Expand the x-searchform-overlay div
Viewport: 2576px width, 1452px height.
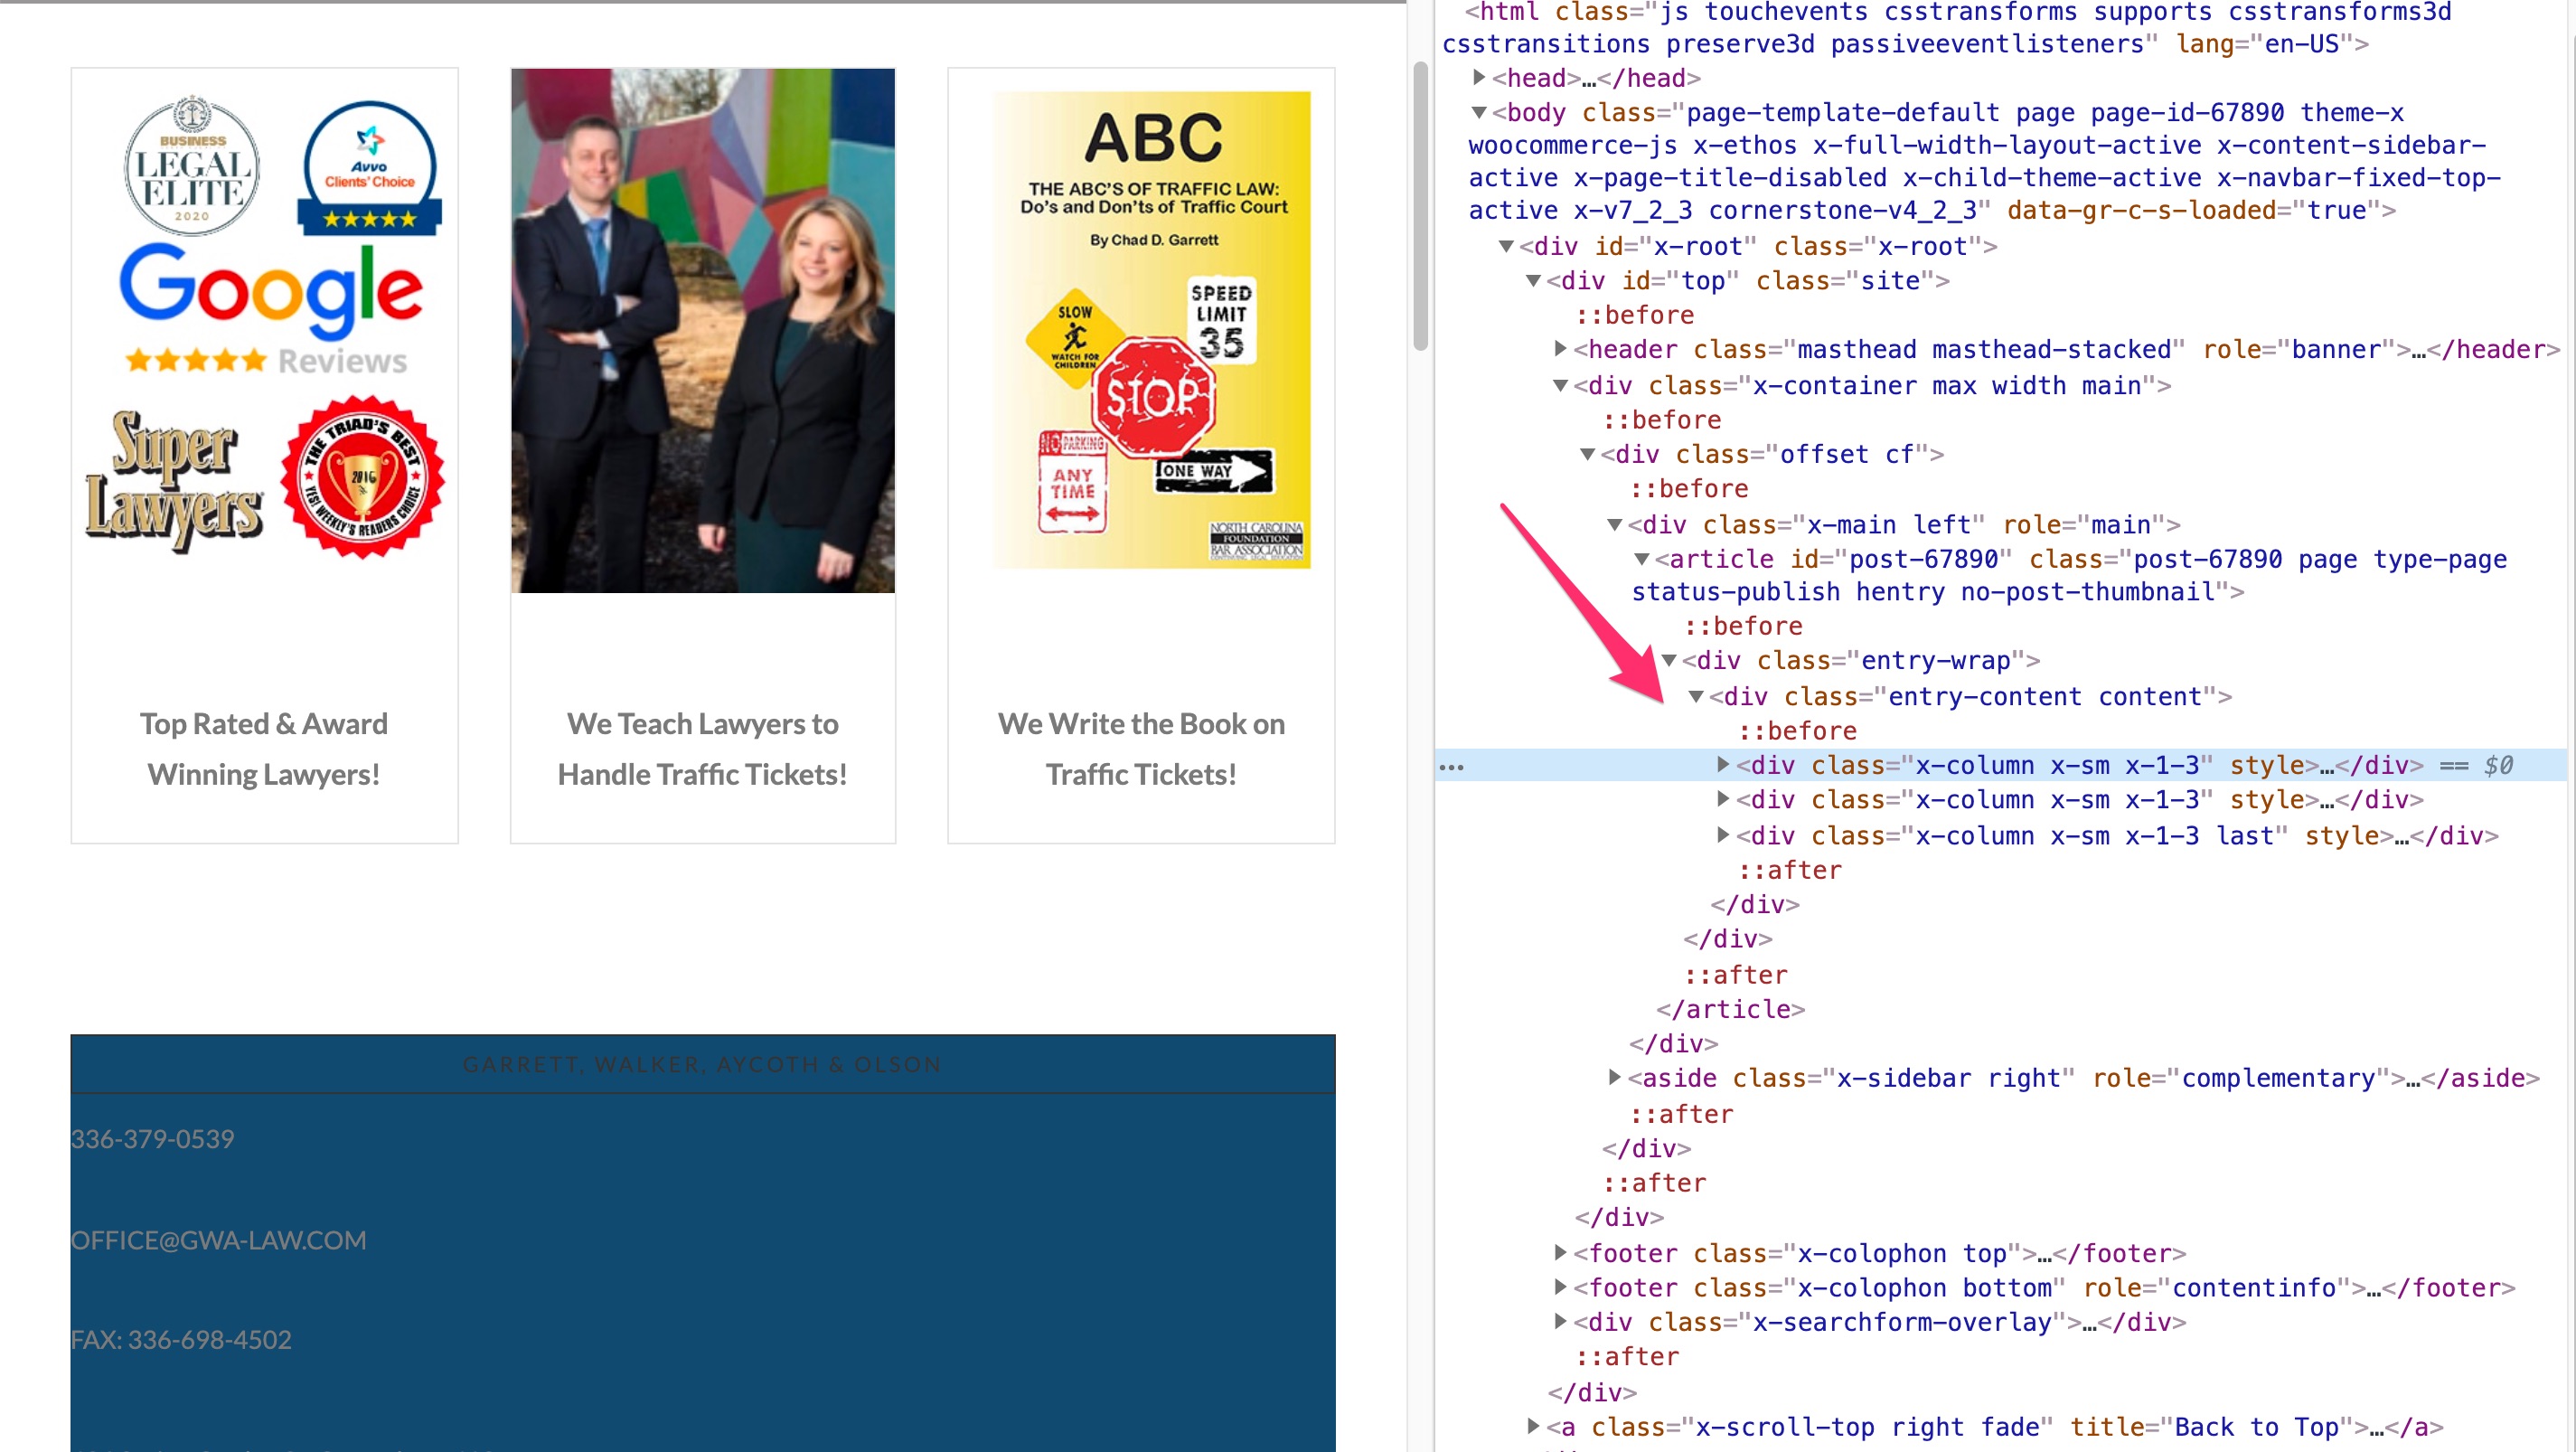[1560, 1322]
